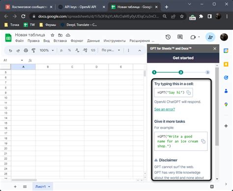This screenshot has height=191, width=233.
Task: Select column A header
Action: (x=23, y=67)
